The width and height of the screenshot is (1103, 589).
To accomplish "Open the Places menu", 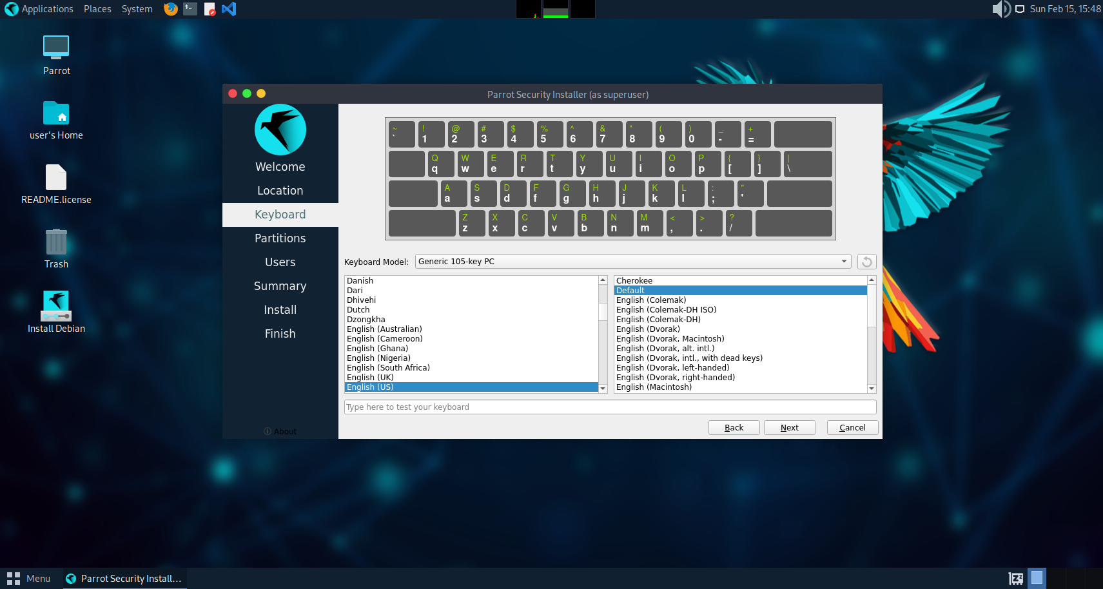I will coord(97,9).
